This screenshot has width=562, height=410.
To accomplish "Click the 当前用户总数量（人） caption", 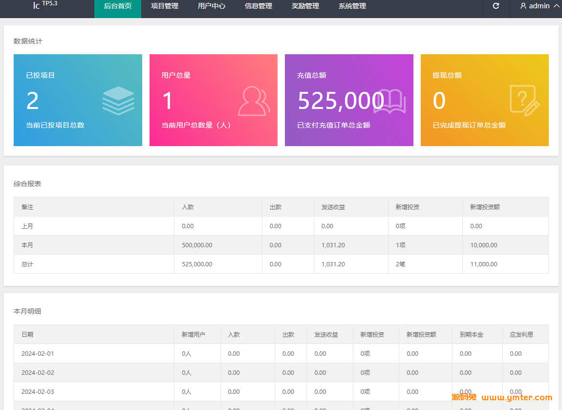I will pyautogui.click(x=196, y=125).
